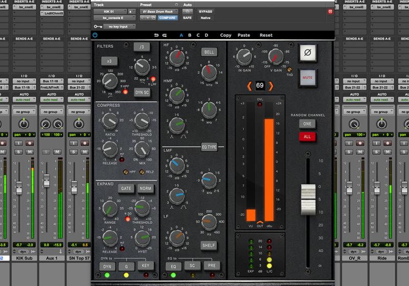The width and height of the screenshot is (409, 286).
Task: Click Random Channel ONE button
Action: coord(307,124)
